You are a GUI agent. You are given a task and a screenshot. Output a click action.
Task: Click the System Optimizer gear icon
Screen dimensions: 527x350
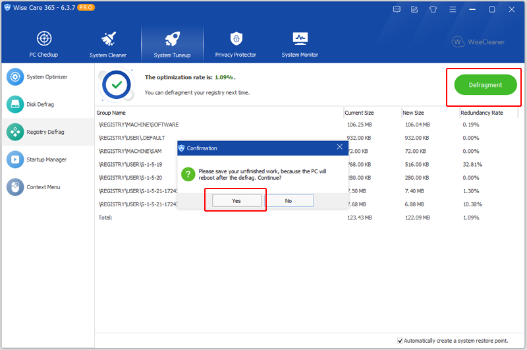tap(15, 77)
